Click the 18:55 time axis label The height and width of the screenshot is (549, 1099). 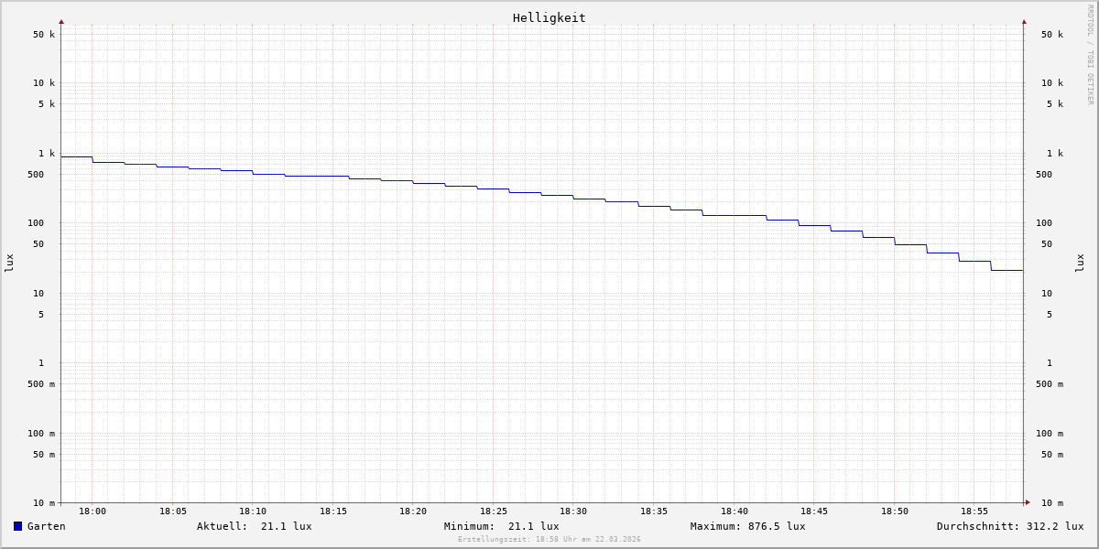(x=974, y=511)
